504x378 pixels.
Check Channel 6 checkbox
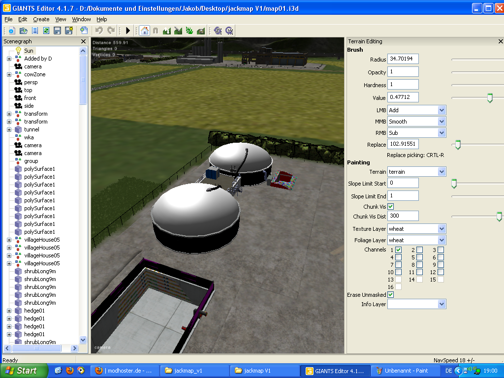[441, 257]
